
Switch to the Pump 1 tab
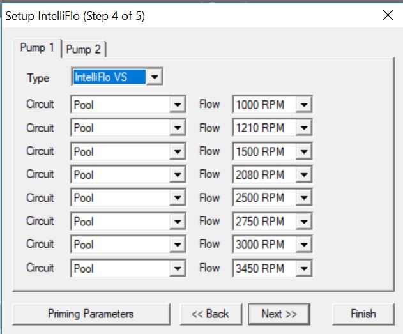point(37,48)
